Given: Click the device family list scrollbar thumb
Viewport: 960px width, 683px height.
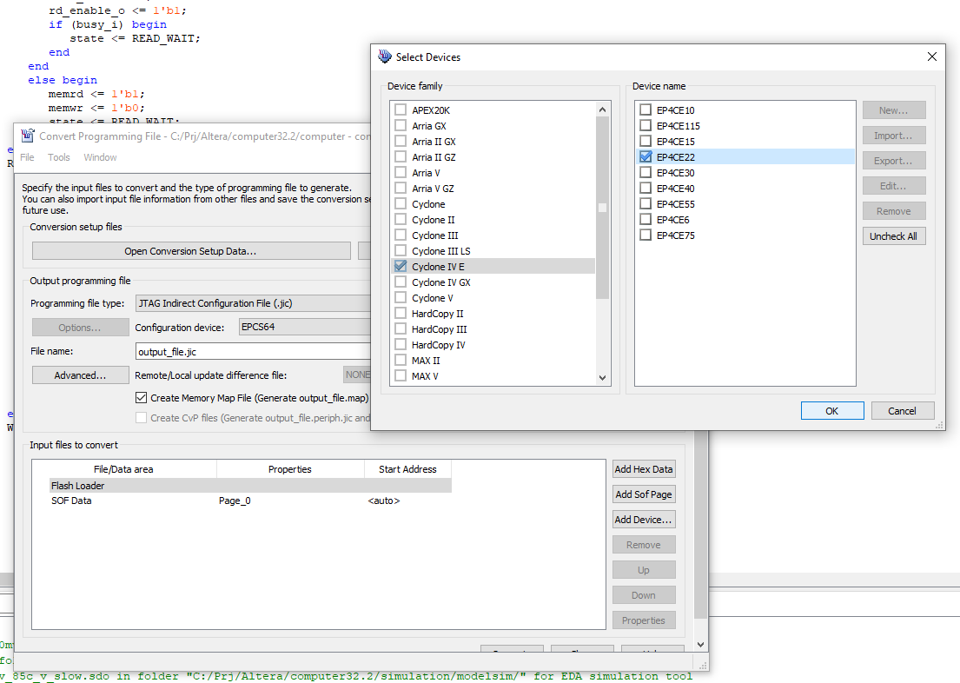Looking at the screenshot, I should click(x=602, y=207).
